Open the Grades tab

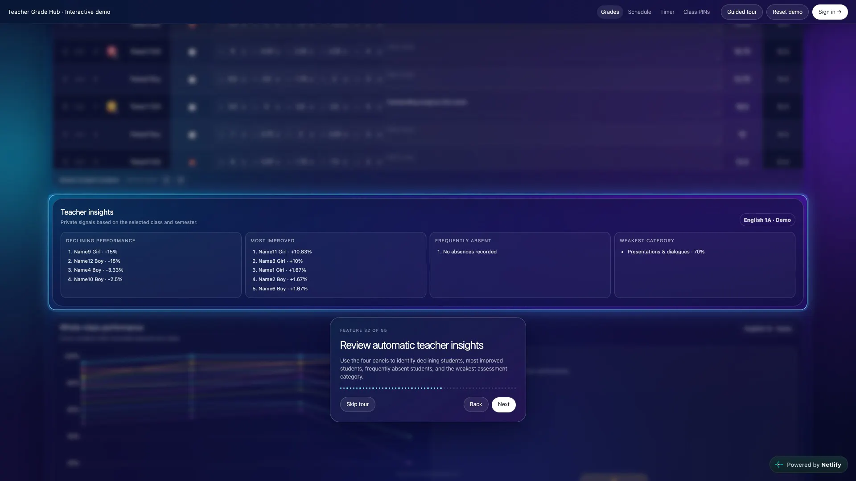[x=609, y=12]
